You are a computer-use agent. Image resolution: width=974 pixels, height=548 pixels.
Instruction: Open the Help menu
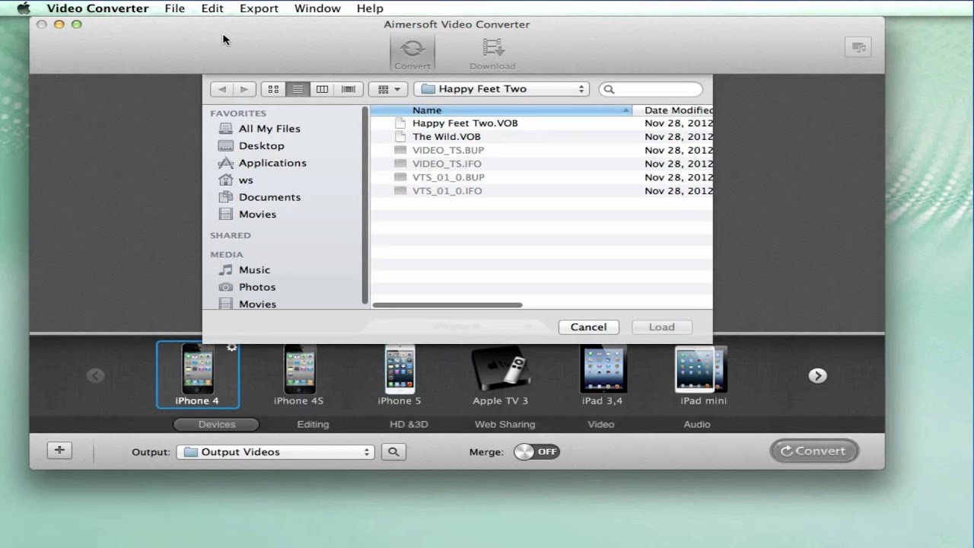tap(370, 8)
